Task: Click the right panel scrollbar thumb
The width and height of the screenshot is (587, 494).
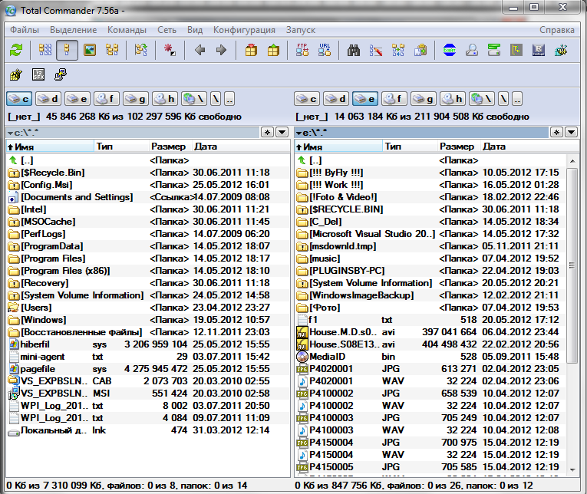Action: [572, 265]
